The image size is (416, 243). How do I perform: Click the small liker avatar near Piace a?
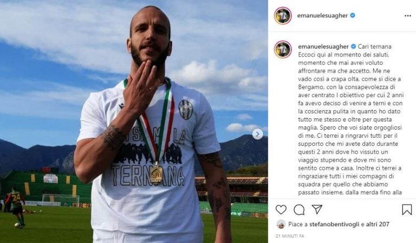[281, 224]
